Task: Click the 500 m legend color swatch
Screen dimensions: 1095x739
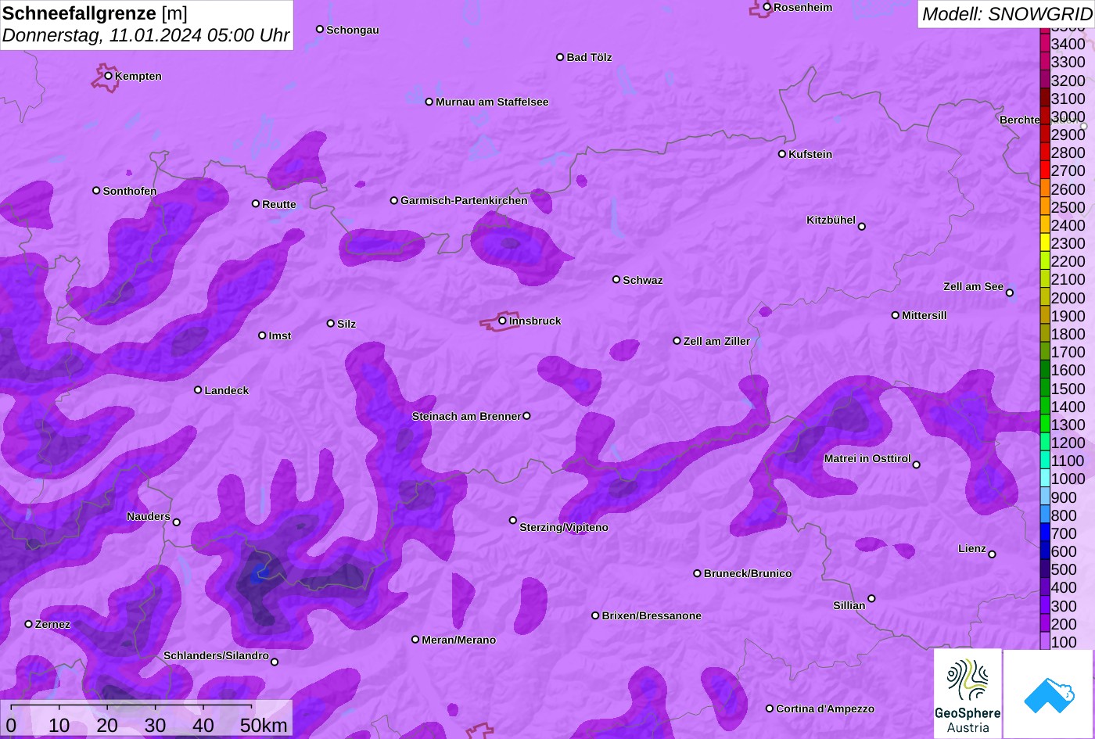Action: pyautogui.click(x=1045, y=569)
